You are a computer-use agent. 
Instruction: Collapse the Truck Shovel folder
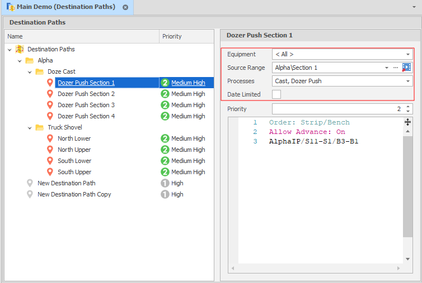pyautogui.click(x=30, y=127)
